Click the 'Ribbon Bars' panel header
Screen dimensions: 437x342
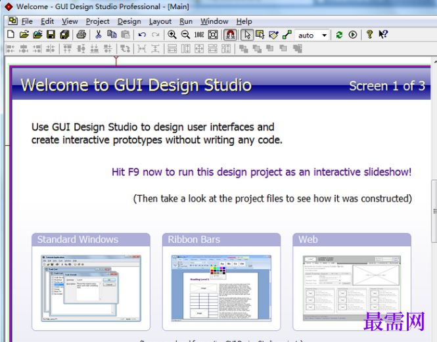[221, 240]
